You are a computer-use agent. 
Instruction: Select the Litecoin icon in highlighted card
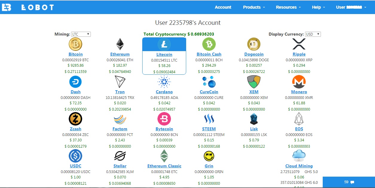[164, 44]
